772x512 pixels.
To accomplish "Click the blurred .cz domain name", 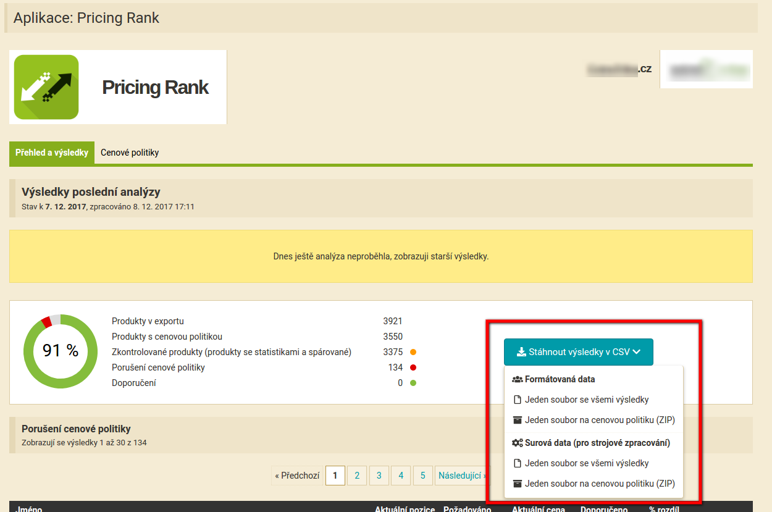I will (x=619, y=69).
